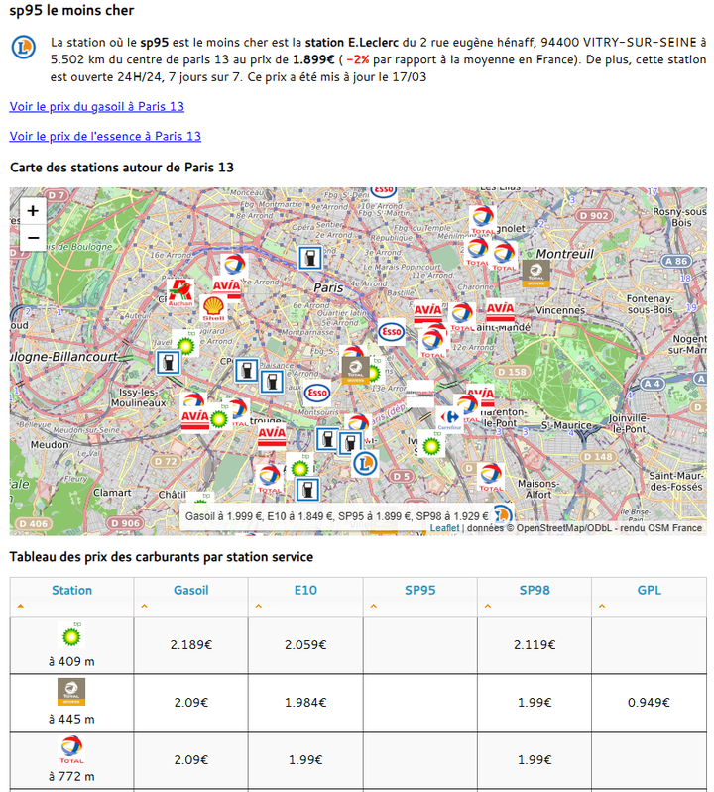Sort table by Gasoil column header

(190, 590)
